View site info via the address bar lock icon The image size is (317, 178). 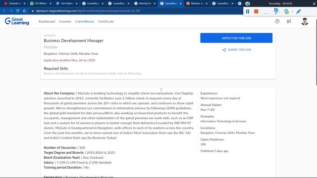click(x=33, y=11)
